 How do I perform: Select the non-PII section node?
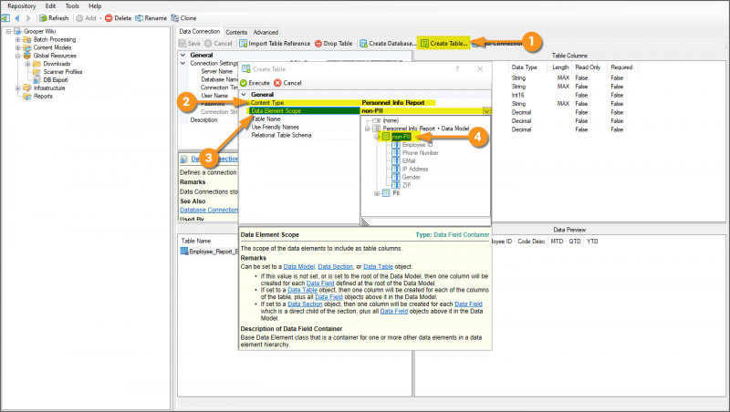(401, 137)
